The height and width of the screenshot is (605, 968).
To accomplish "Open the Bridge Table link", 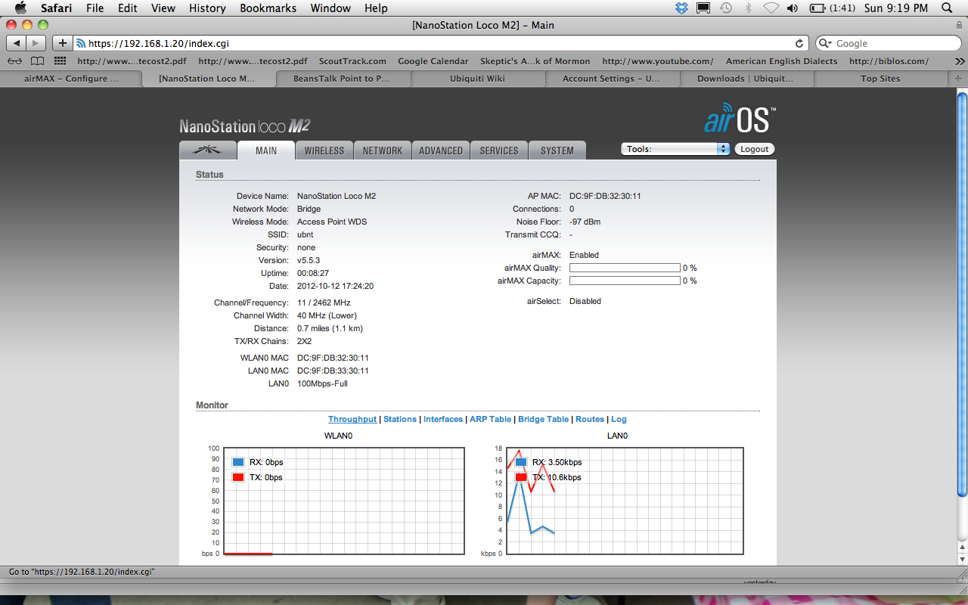I will pyautogui.click(x=543, y=419).
